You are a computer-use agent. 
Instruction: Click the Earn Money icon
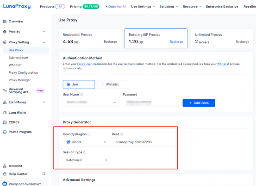pyautogui.click(x=5, y=102)
